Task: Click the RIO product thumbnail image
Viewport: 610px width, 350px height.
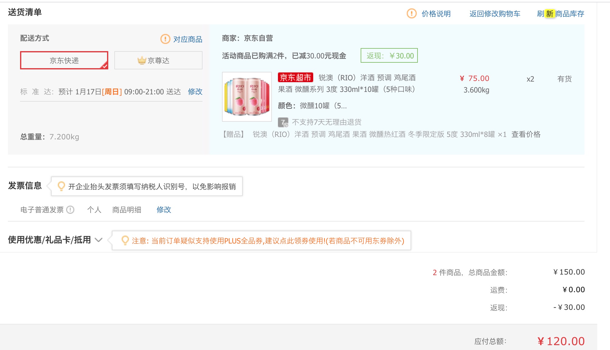Action: (247, 97)
